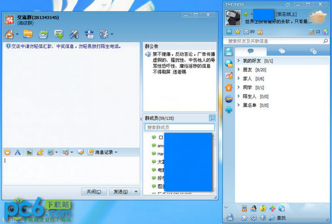Open the group tools wrench icon
Viewport: 332px width, 224px height.
pos(74,34)
